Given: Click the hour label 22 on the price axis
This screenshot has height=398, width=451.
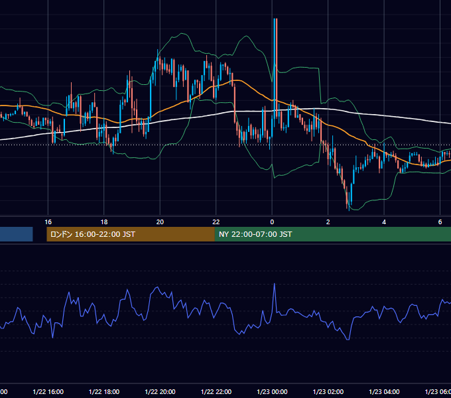Looking at the screenshot, I should (216, 222).
